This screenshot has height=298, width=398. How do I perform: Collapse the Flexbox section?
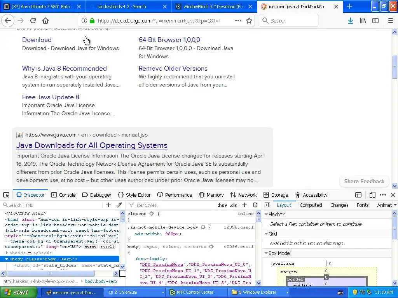(x=266, y=214)
